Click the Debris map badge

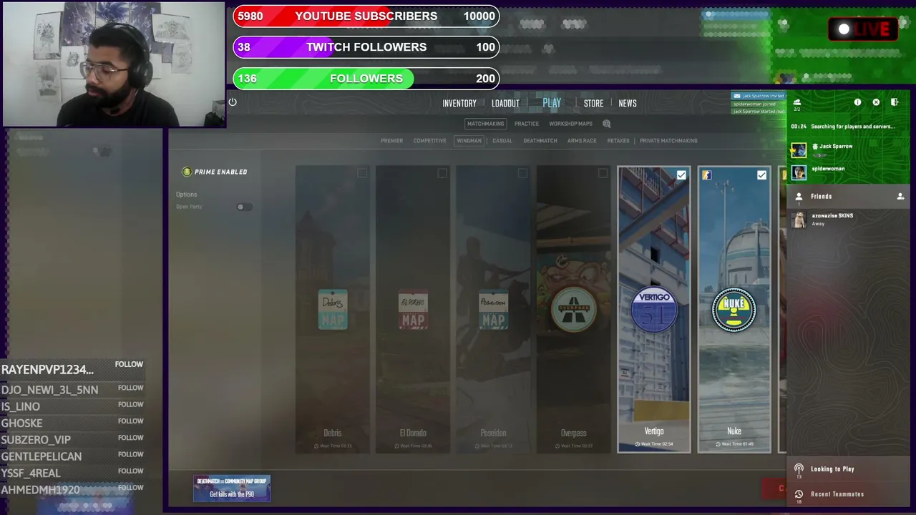[x=333, y=309]
